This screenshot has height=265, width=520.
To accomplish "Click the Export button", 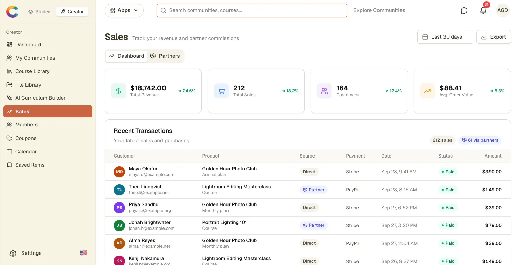I will 494,37.
